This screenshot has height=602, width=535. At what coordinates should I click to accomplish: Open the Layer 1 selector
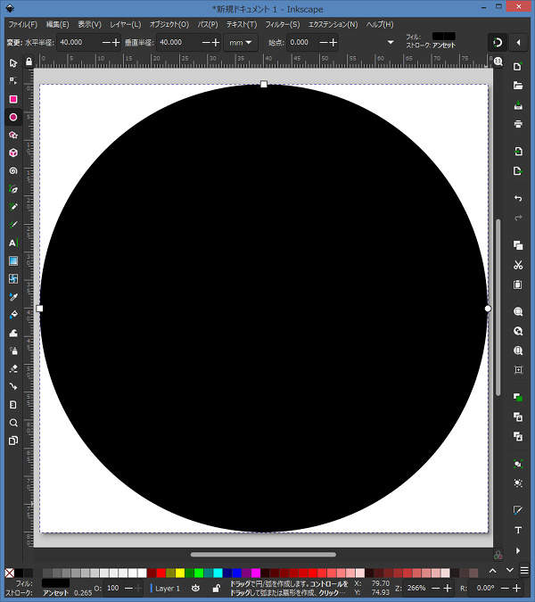click(x=167, y=588)
